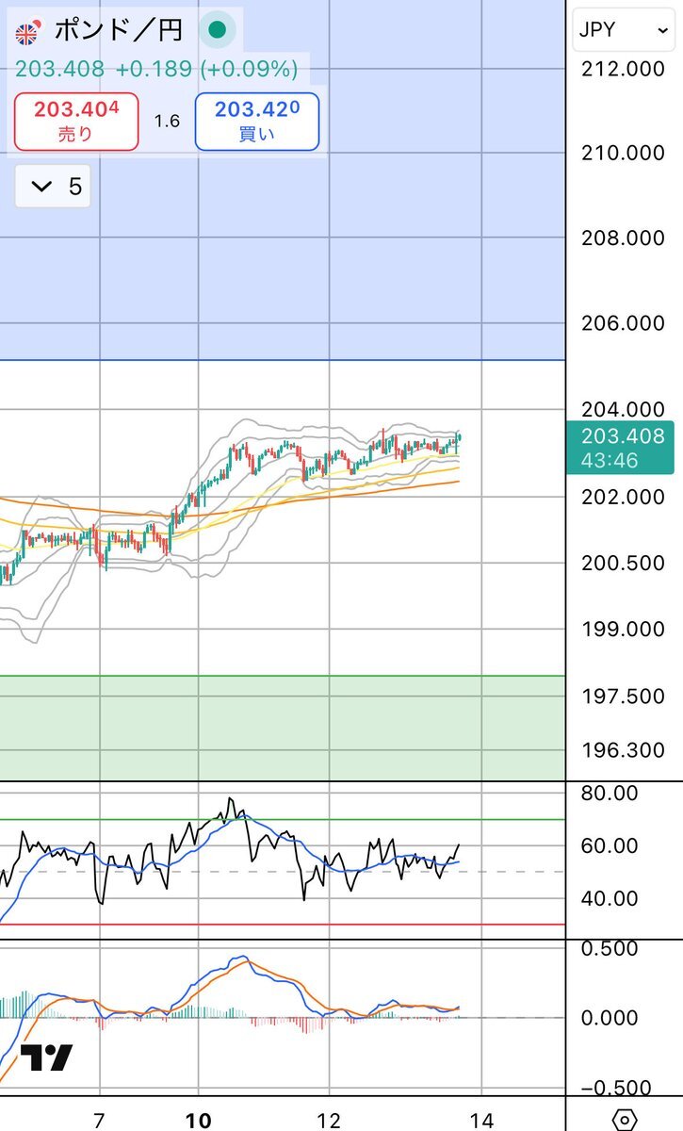Select the red lower level line in RSI pane
This screenshot has height=1131, width=683.
click(283, 925)
